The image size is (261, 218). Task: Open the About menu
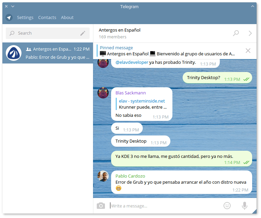coord(67,17)
